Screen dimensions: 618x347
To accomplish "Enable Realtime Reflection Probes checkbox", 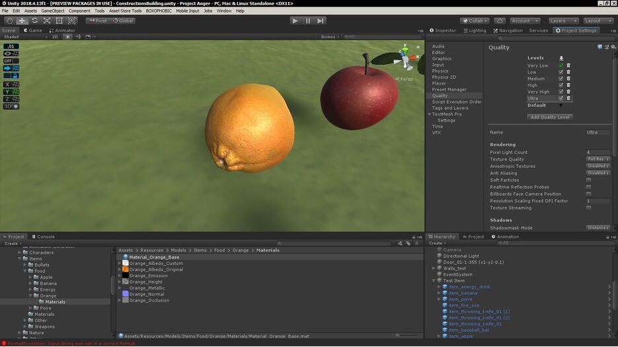I will (x=588, y=187).
